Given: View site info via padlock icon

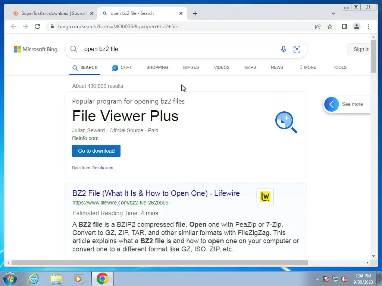Looking at the screenshot, I should click(52, 26).
